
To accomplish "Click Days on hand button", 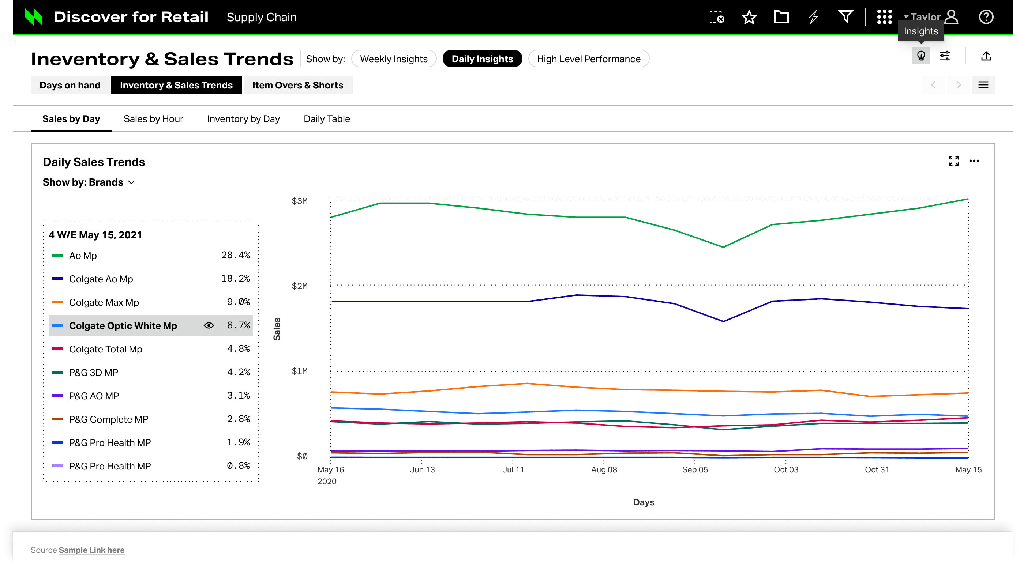I will coord(70,85).
